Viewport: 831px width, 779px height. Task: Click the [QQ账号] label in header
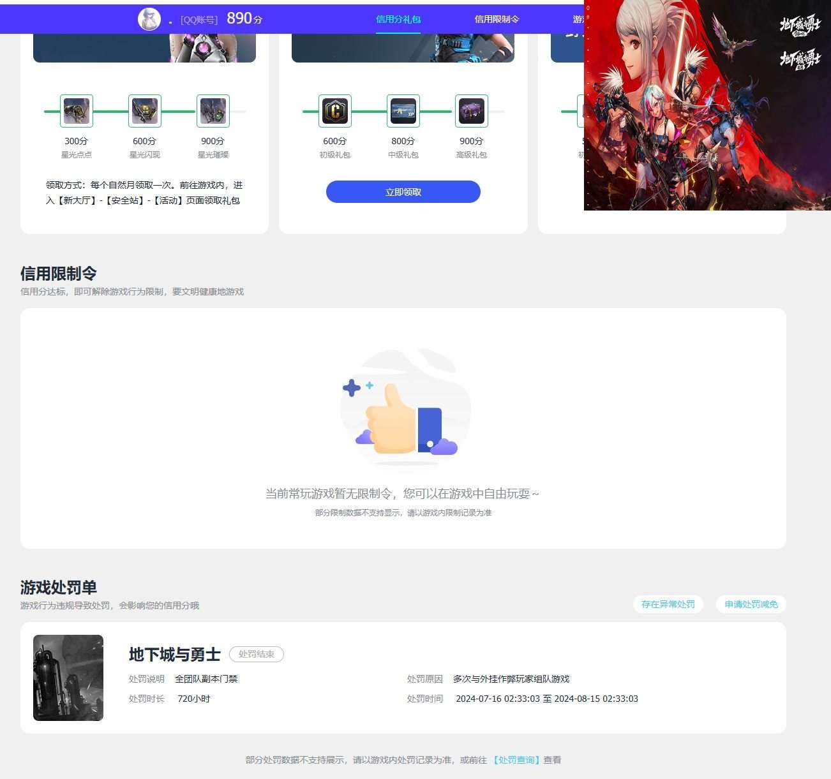tap(199, 20)
